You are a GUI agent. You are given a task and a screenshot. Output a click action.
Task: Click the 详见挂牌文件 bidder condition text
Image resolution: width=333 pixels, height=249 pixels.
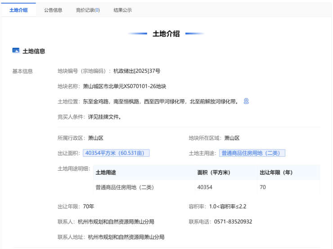(x=104, y=117)
